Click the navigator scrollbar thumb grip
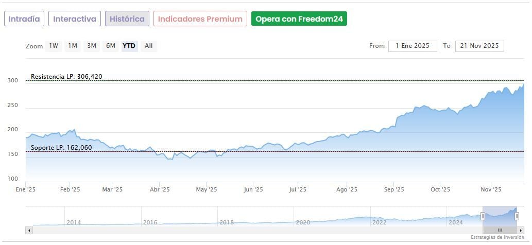 [500, 230]
